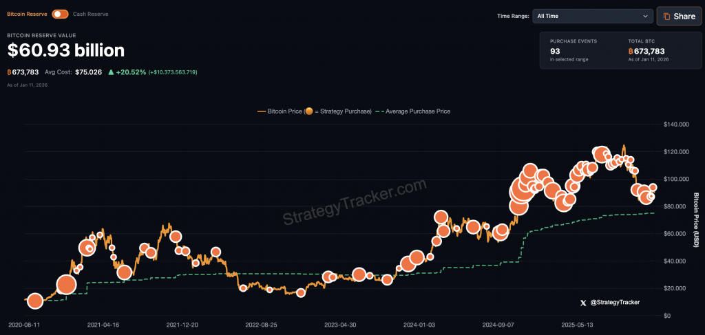Click the copy icon in Share button
The image size is (705, 335).
(666, 17)
